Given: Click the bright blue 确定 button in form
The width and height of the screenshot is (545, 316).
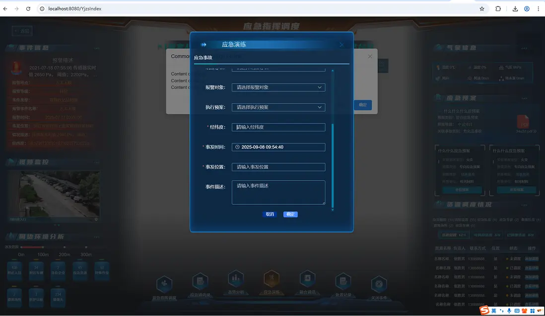Looking at the screenshot, I should click(290, 214).
